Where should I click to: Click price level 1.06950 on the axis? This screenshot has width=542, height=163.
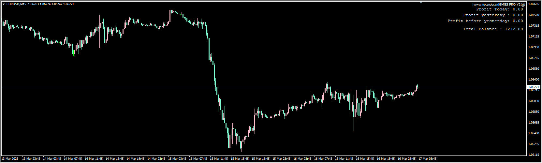(x=534, y=47)
